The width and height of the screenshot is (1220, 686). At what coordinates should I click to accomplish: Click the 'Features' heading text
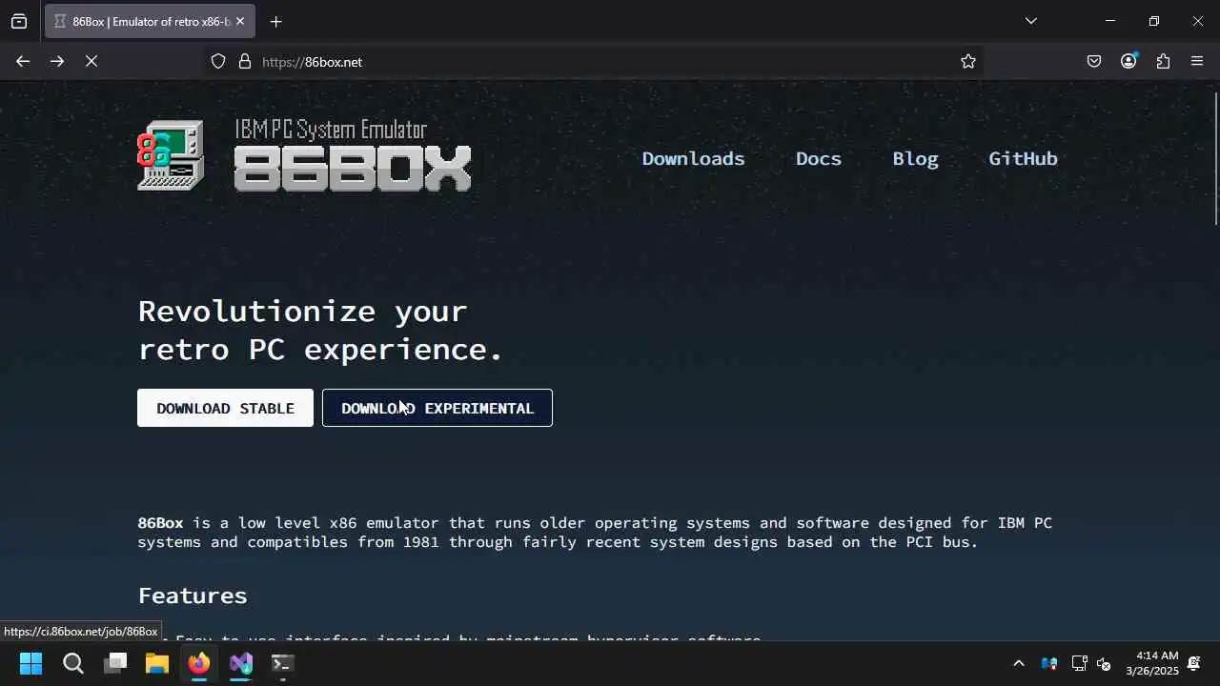click(x=193, y=595)
